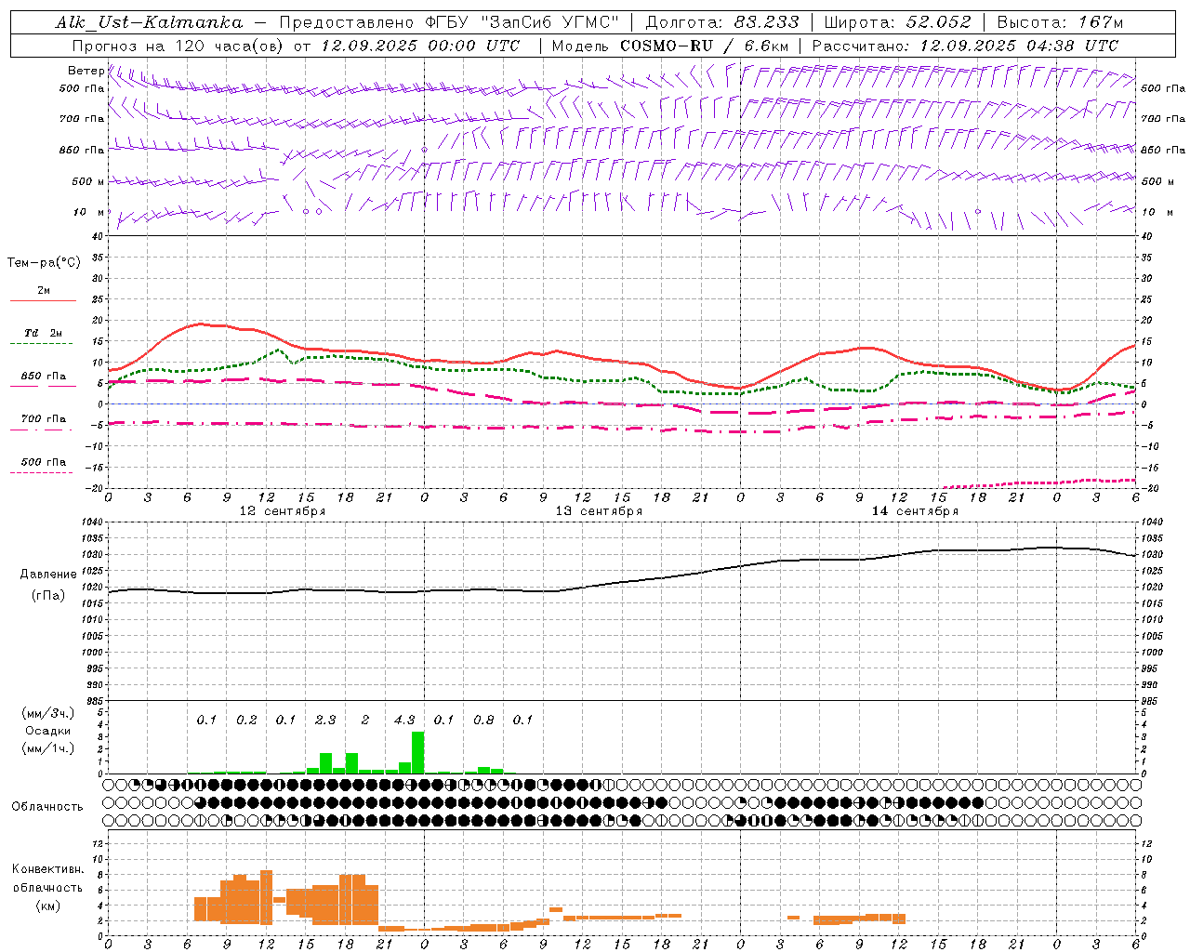
Task: Click the 'Давление' pressure panel label
Action: pyautogui.click(x=47, y=575)
